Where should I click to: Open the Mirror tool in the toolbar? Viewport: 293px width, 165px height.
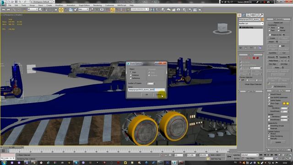click(x=152, y=10)
